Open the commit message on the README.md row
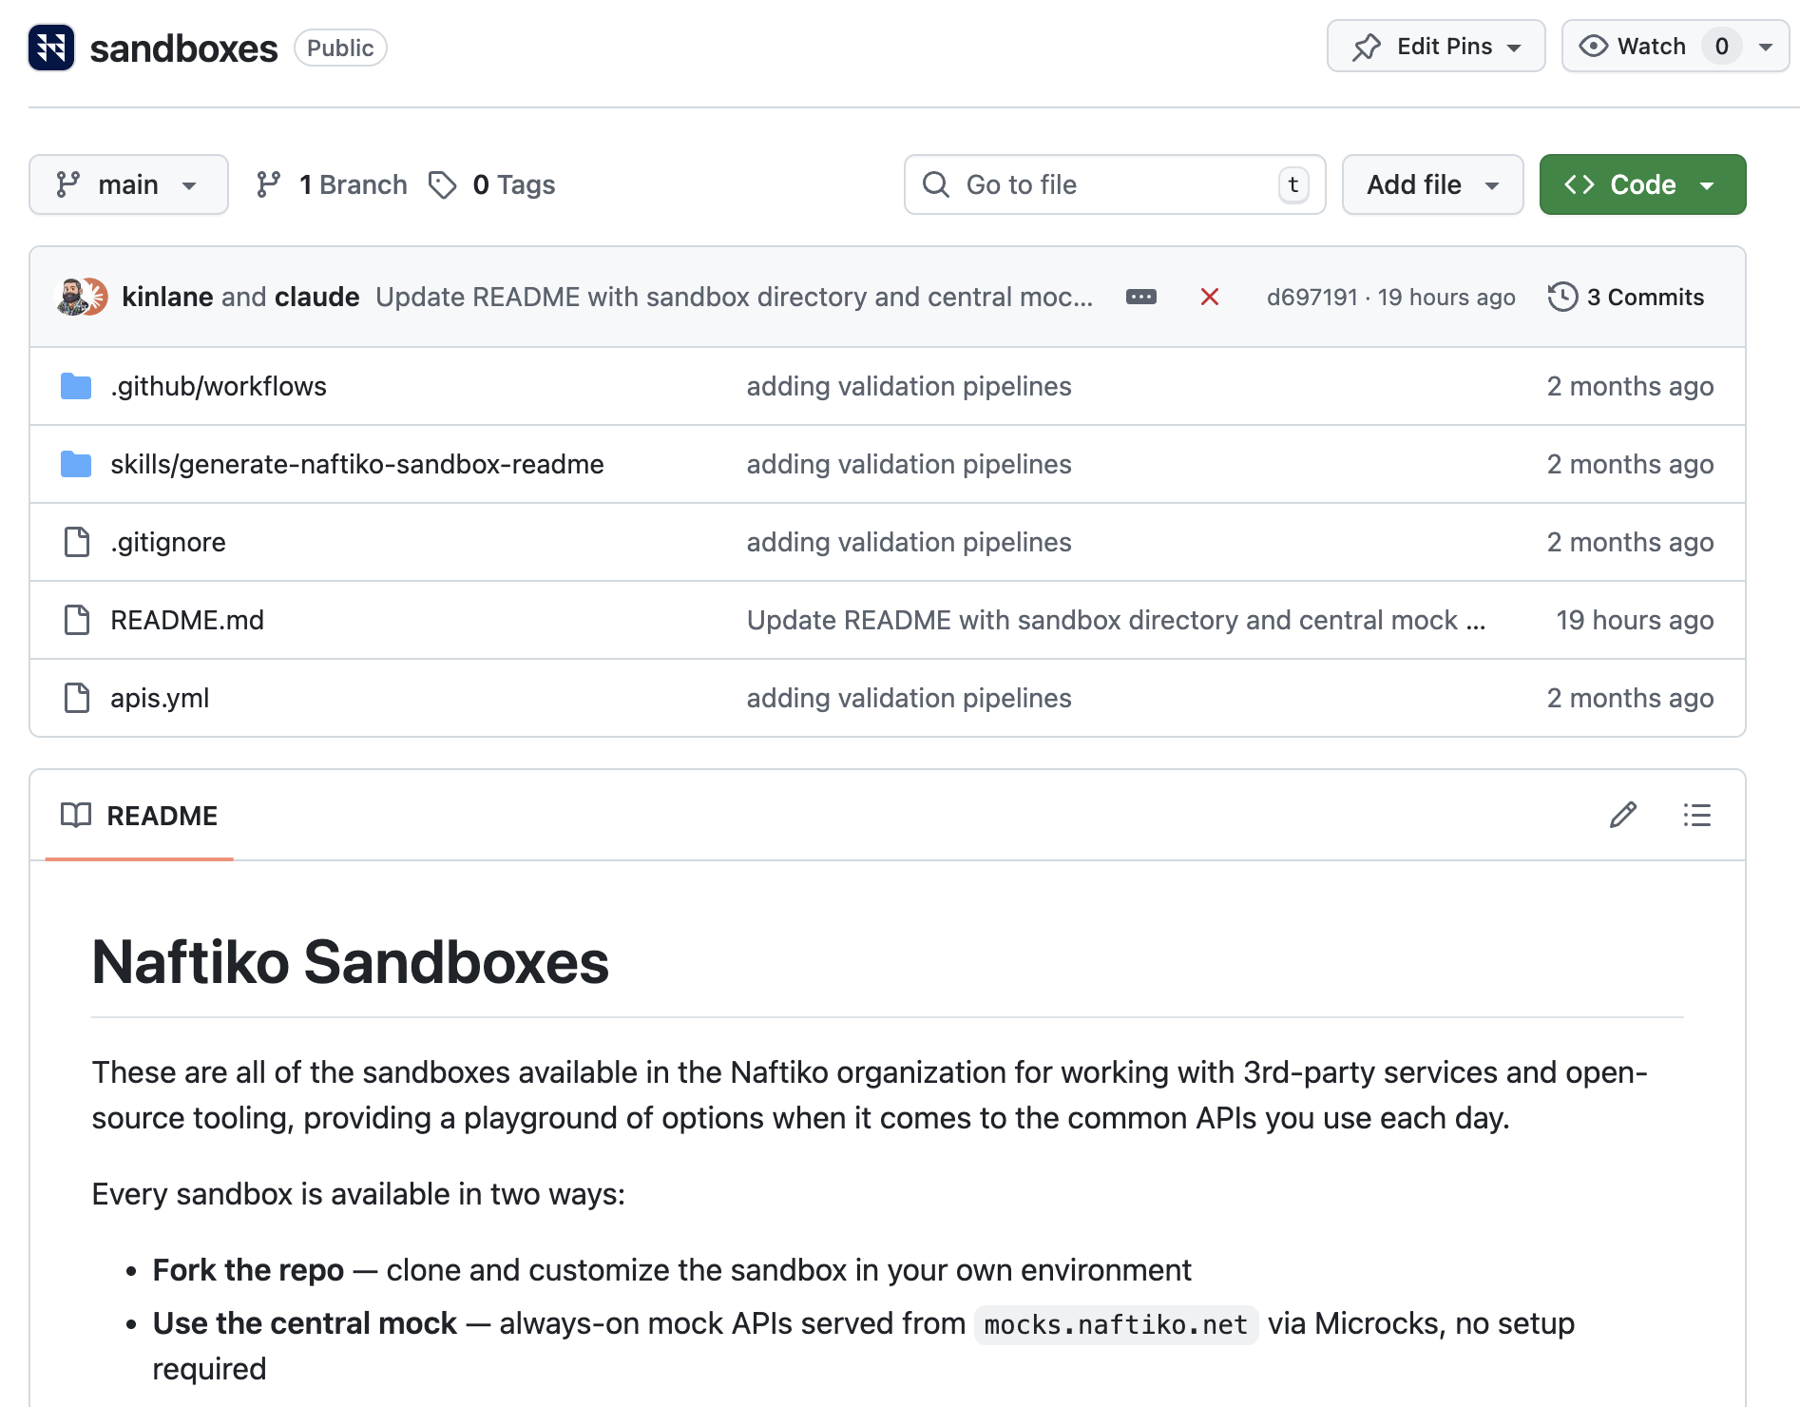 [1116, 620]
